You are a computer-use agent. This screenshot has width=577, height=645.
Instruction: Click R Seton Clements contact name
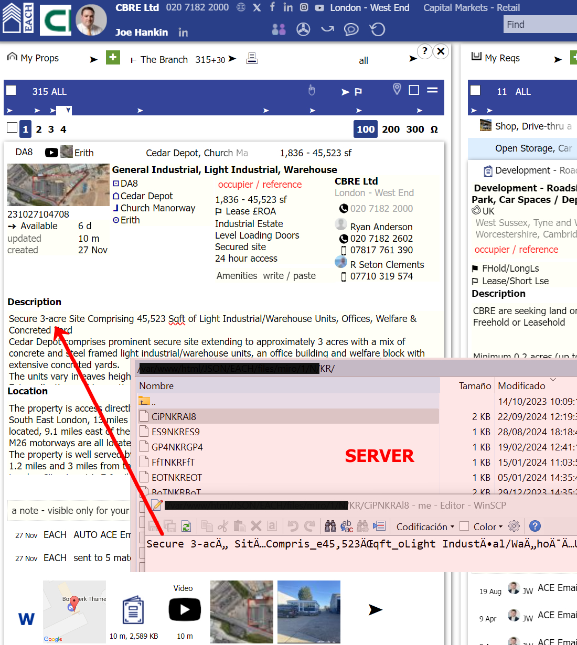coord(387,265)
